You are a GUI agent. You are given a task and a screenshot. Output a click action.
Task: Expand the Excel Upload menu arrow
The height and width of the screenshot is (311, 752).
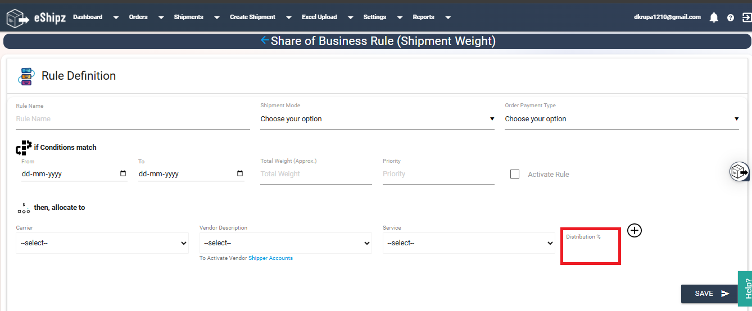coord(350,17)
